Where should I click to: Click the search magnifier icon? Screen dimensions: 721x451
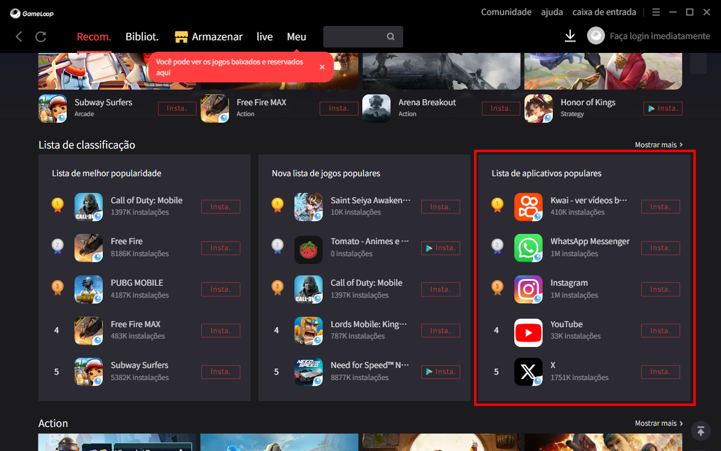point(391,37)
